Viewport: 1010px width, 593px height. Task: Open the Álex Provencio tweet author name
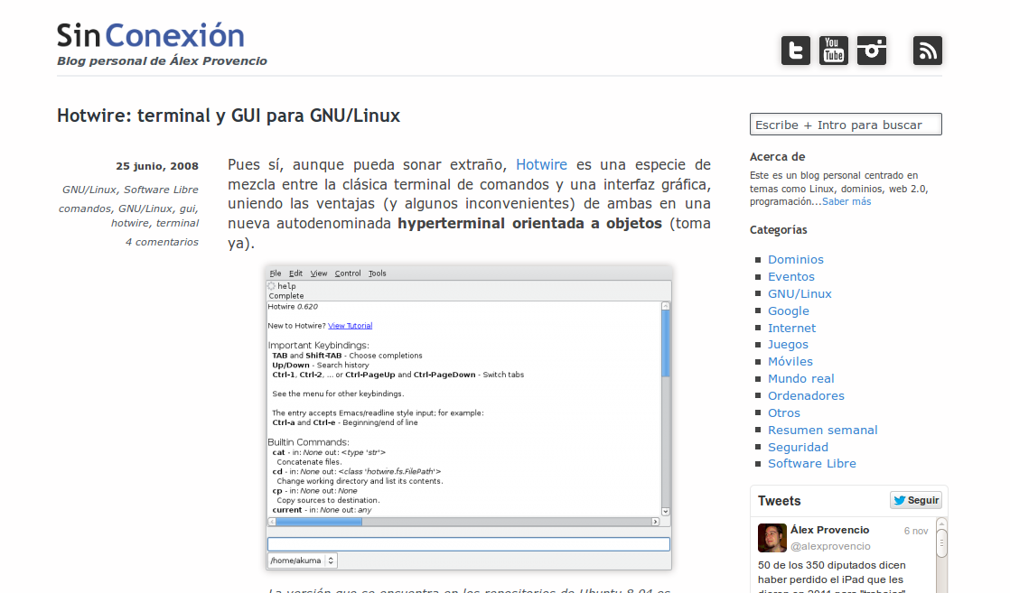click(829, 530)
